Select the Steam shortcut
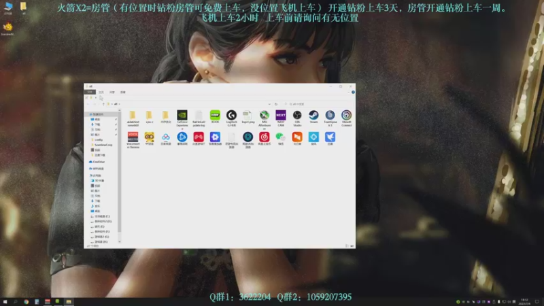Viewport: 544px width, 306px height. click(x=313, y=117)
